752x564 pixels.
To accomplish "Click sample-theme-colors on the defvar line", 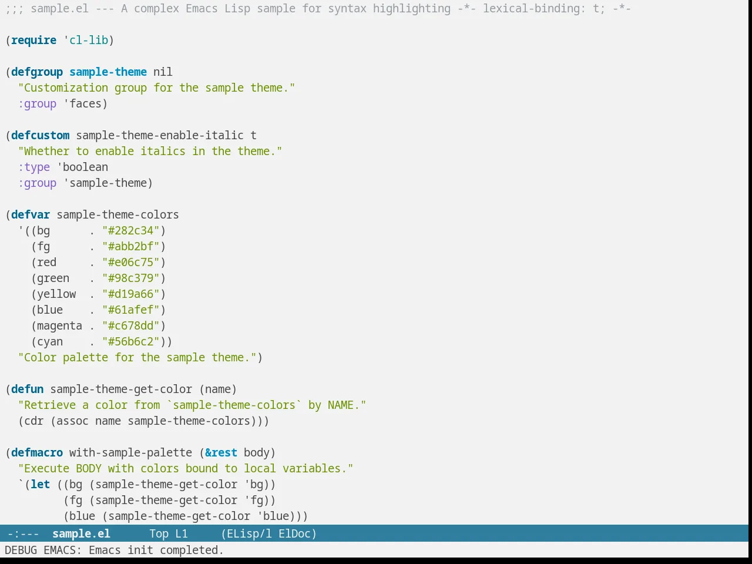I will pyautogui.click(x=118, y=214).
